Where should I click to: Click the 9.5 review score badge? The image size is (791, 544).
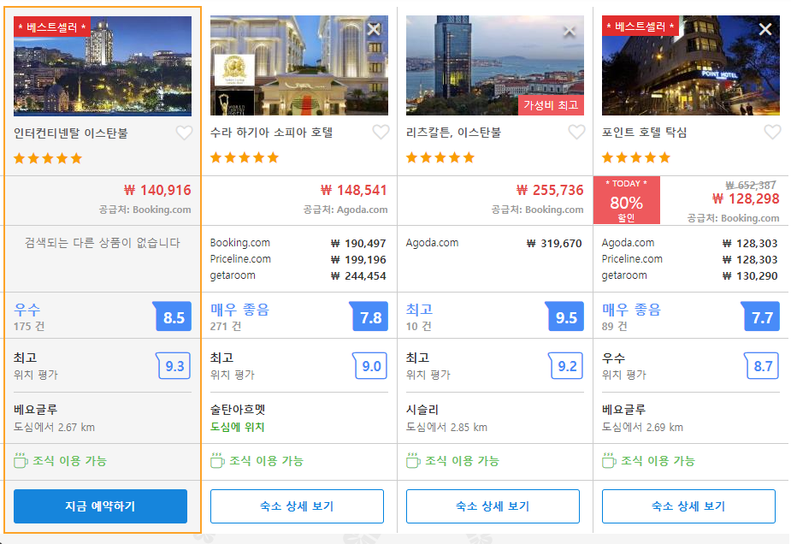[x=565, y=316]
